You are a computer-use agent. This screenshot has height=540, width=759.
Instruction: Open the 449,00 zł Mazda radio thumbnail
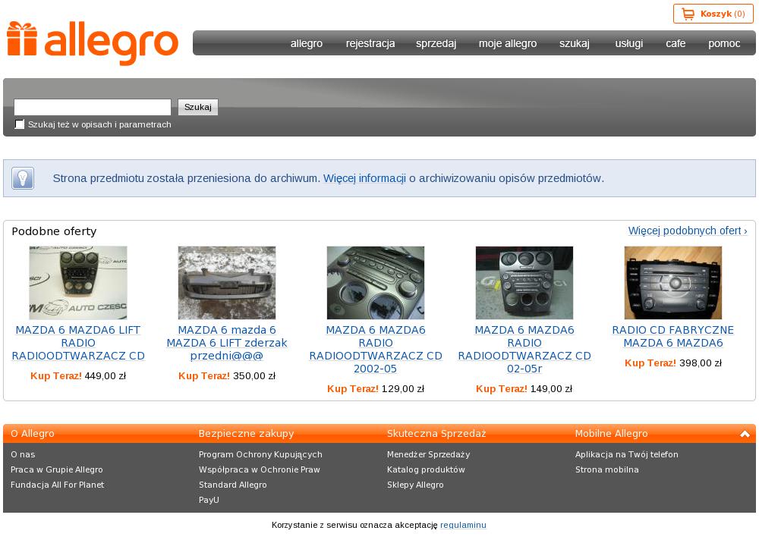(78, 283)
